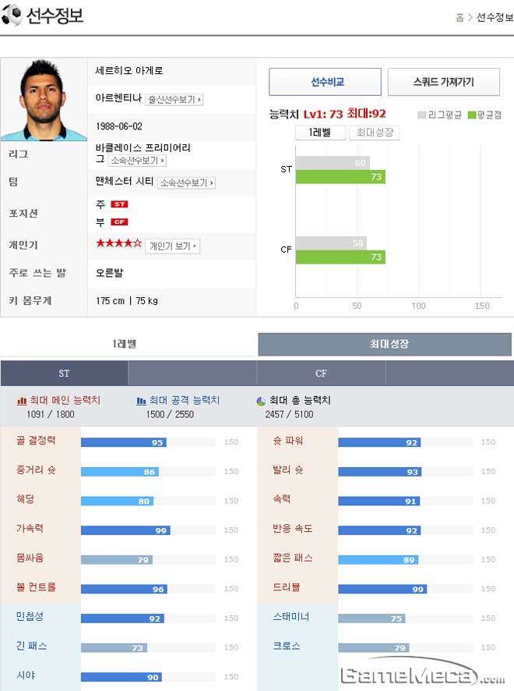Screen dimensions: 514x691
Task: Click the red CF sub position badge
Action: (x=119, y=222)
